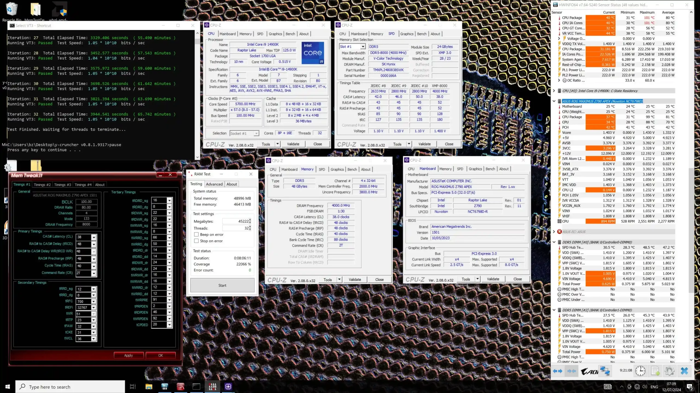The height and width of the screenshot is (393, 700).
Task: Open HWiNFO sensor settings gear icon
Action: [x=669, y=371]
